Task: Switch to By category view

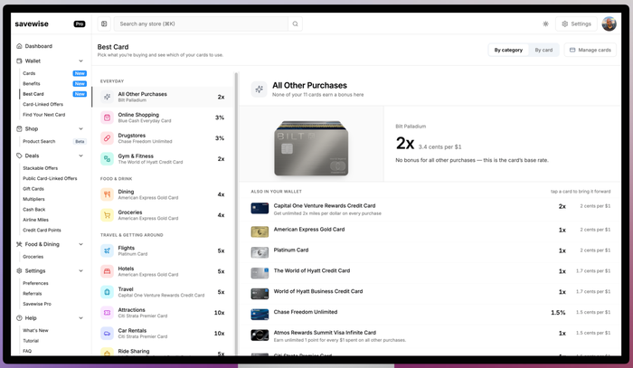Action: tap(508, 50)
